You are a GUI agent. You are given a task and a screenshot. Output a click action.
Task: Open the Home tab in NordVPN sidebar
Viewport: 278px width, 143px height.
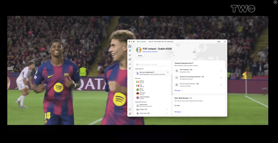[130, 46]
